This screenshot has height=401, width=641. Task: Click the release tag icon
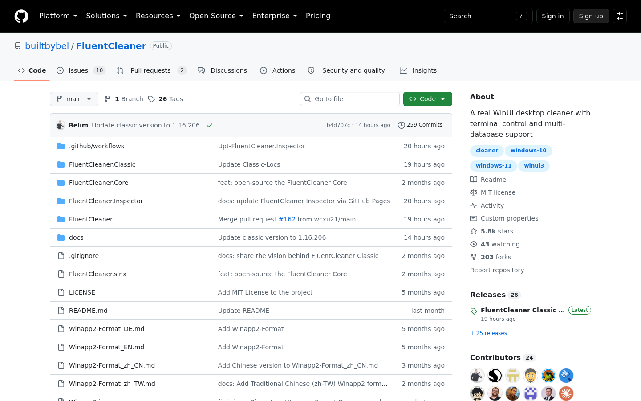(474, 311)
